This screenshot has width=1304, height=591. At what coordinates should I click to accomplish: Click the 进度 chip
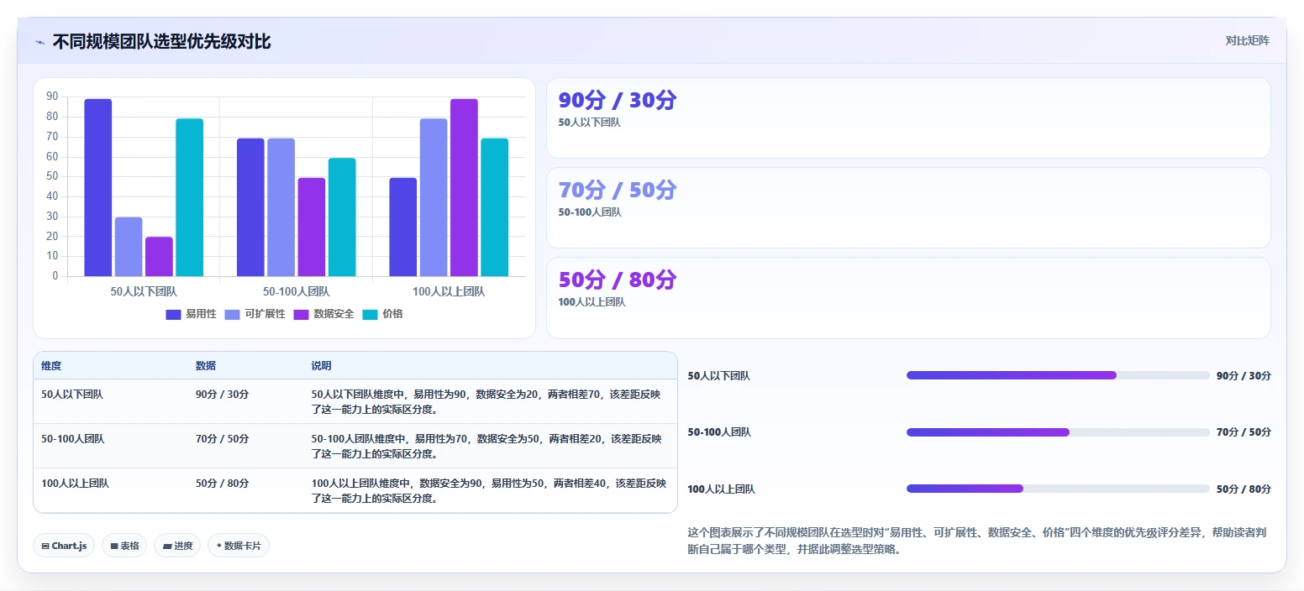[177, 546]
